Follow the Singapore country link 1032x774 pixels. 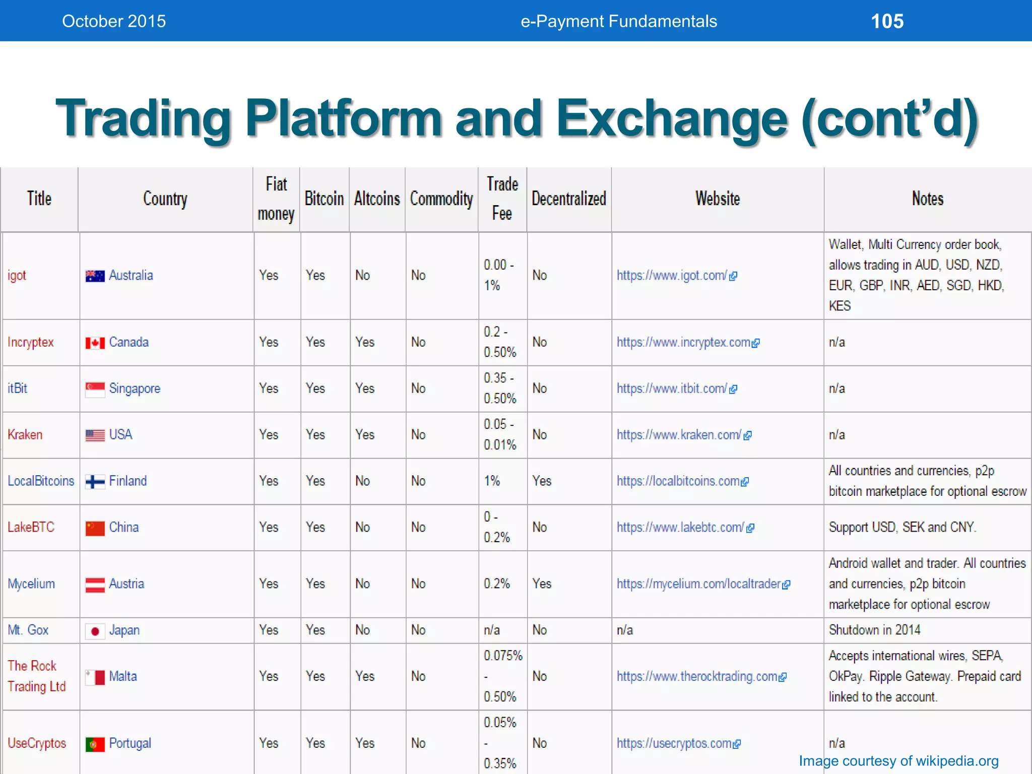pos(135,389)
